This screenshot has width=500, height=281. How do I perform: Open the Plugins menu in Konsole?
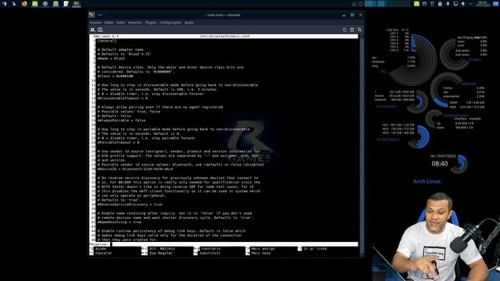[x=151, y=23]
